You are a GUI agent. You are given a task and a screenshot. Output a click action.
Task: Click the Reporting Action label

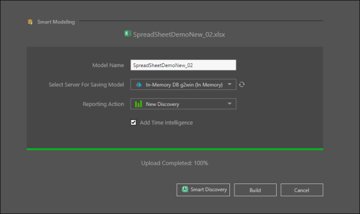103,104
